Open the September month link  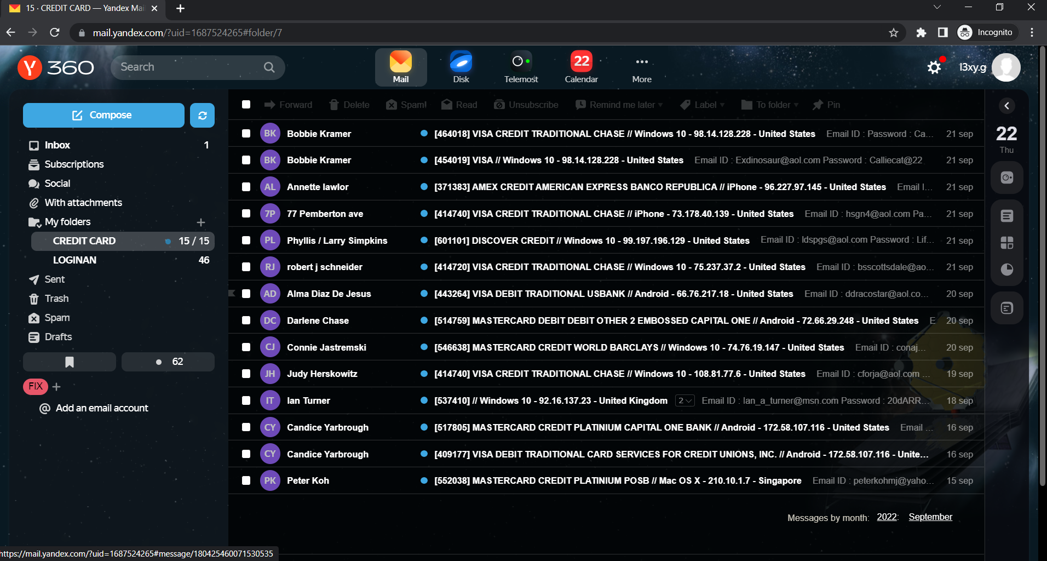(x=930, y=517)
